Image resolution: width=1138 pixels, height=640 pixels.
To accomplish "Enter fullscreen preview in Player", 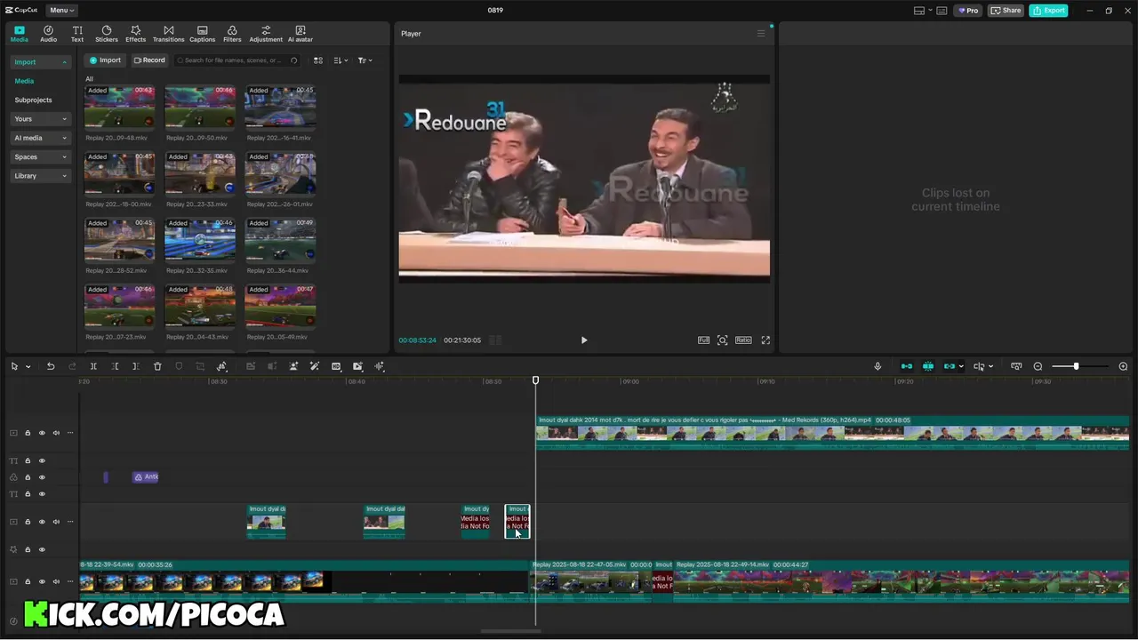I will click(765, 340).
